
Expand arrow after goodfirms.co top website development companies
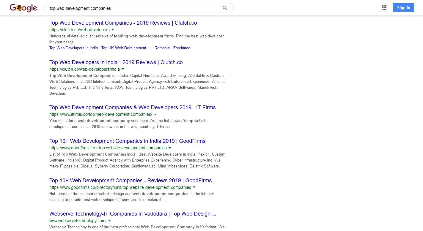[170, 148]
